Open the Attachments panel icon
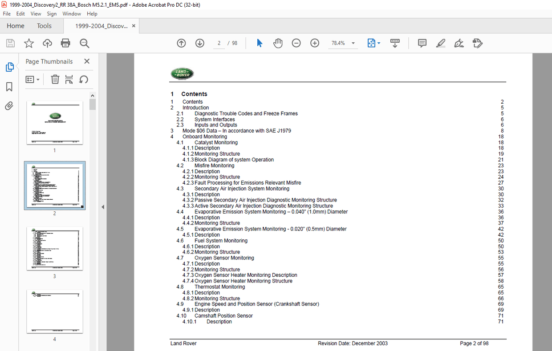This screenshot has width=552, height=351. (x=9, y=105)
